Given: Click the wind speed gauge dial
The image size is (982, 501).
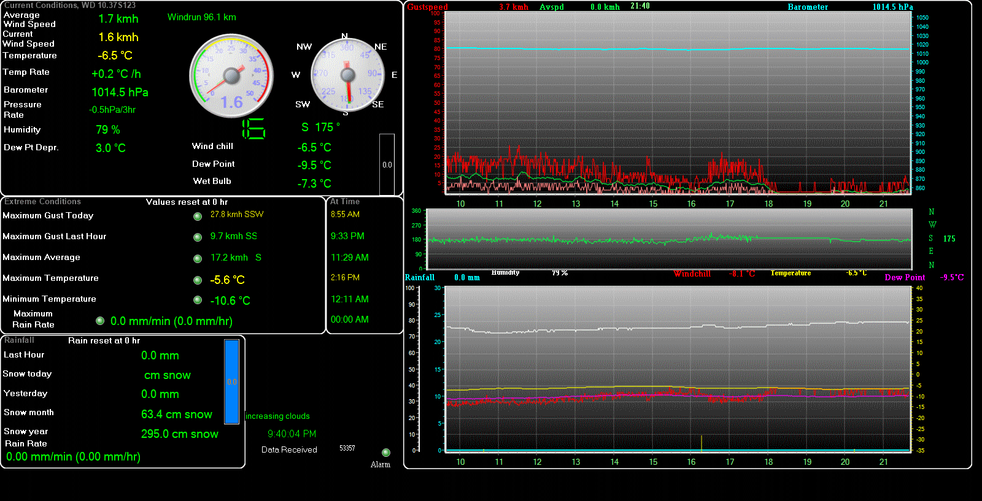Looking at the screenshot, I should [231, 76].
